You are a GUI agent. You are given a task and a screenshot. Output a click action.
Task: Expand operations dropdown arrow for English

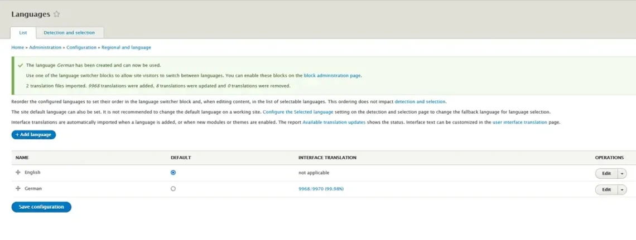coord(622,174)
